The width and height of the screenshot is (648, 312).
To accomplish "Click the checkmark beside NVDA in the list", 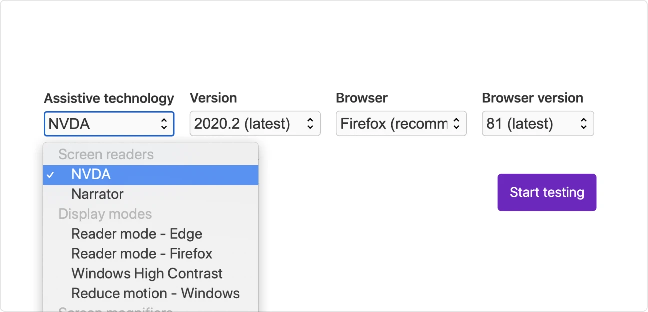I will pyautogui.click(x=50, y=175).
